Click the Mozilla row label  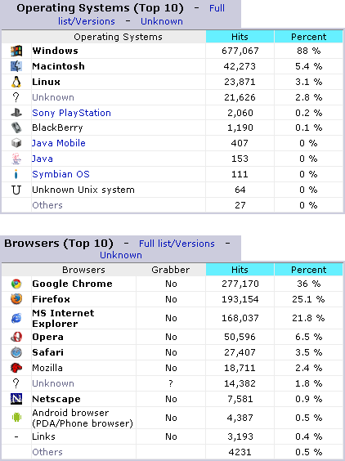(x=47, y=368)
